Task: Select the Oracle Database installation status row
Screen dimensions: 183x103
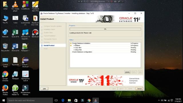Action: click(105, 43)
